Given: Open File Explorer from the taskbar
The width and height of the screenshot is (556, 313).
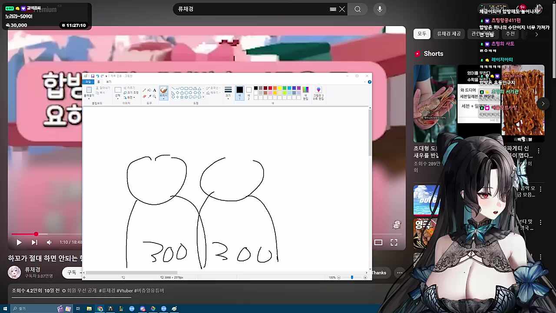Looking at the screenshot, I should 89,309.
